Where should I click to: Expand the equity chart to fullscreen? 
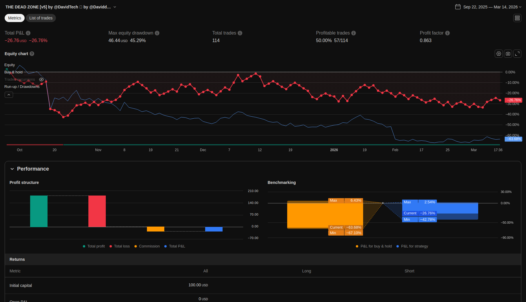517,54
